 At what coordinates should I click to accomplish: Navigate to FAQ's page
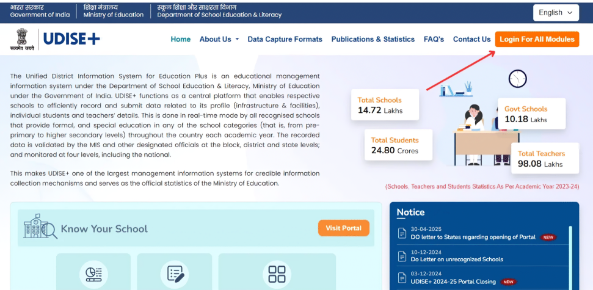[x=434, y=39]
